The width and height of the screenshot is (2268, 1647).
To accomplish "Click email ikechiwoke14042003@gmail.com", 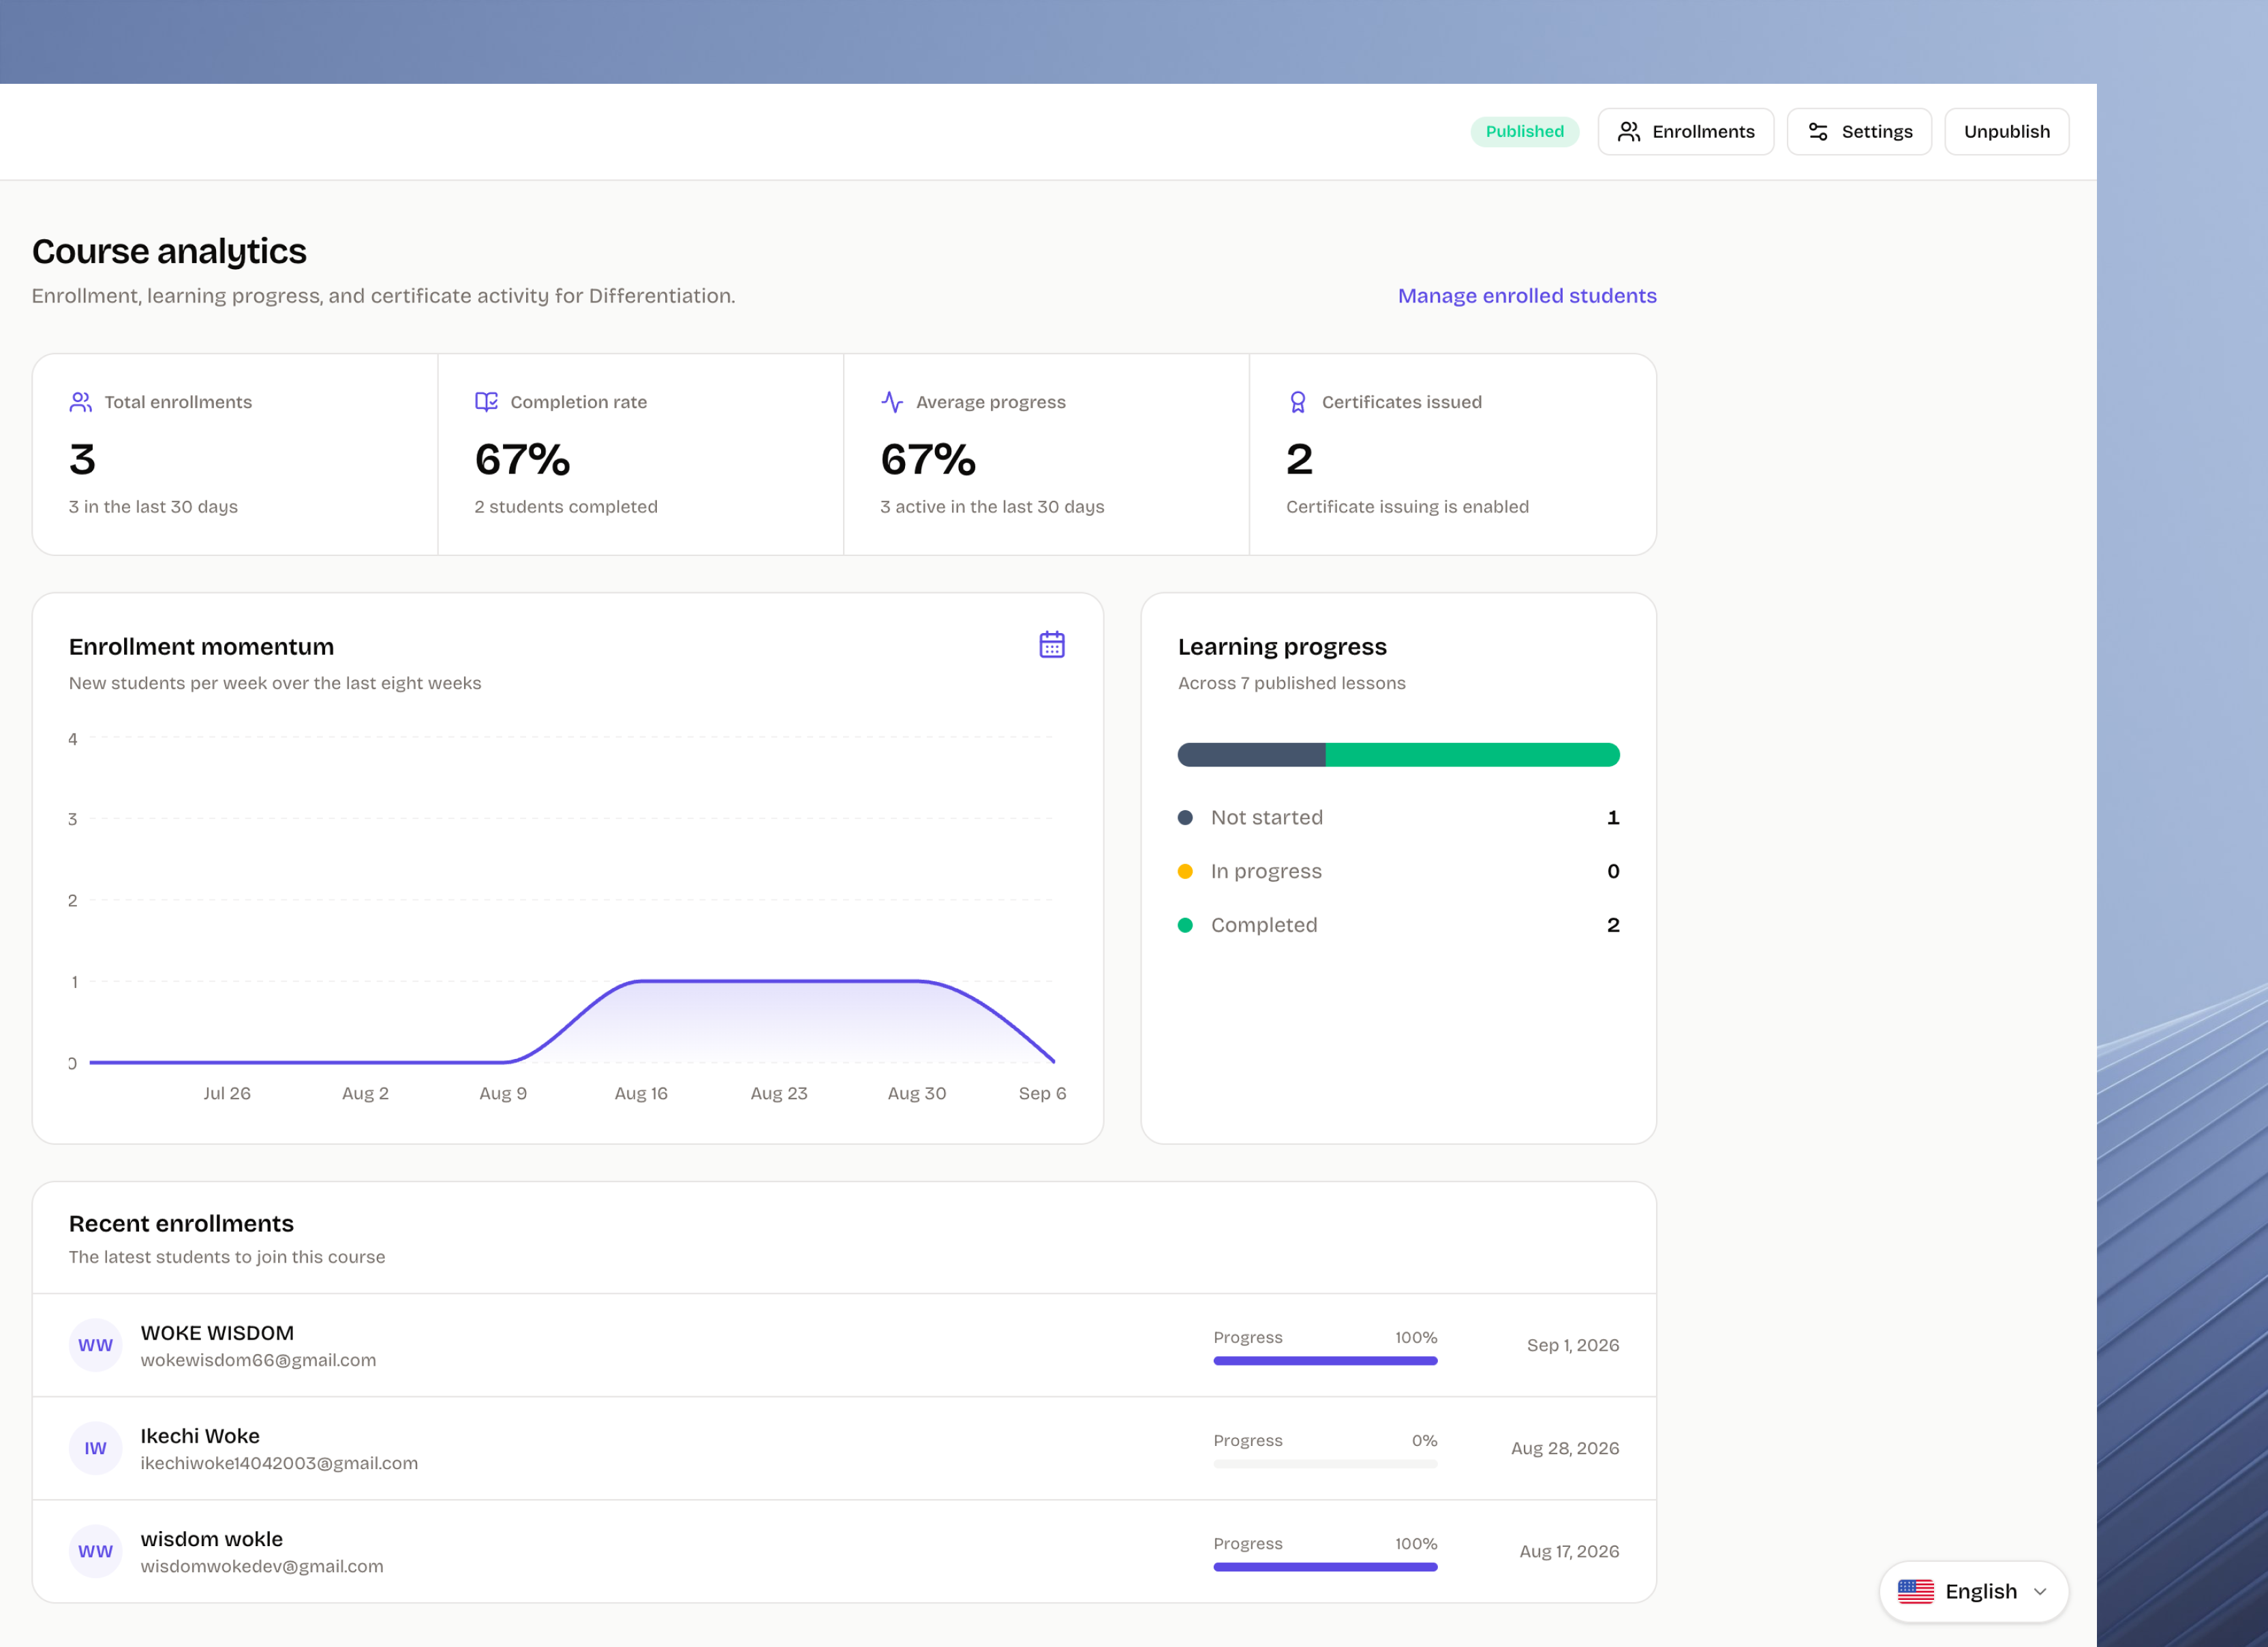I will [x=279, y=1463].
